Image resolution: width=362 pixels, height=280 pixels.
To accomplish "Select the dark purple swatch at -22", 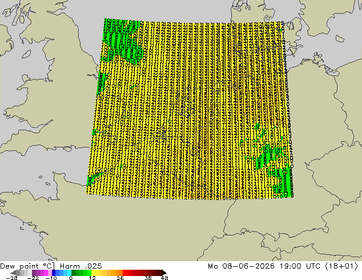I will (34, 273).
